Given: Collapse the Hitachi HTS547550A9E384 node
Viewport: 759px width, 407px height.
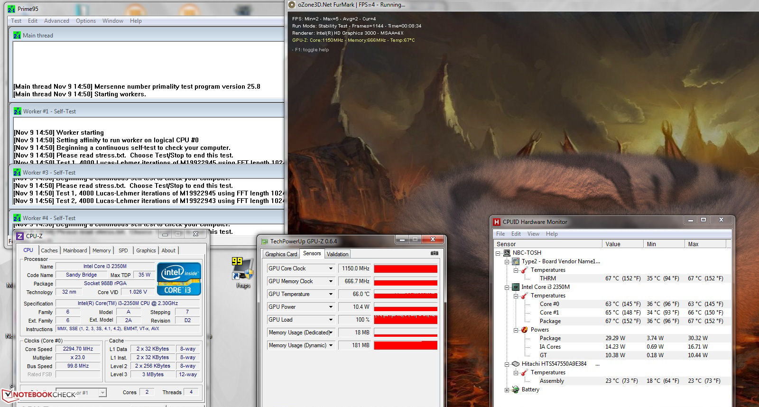Looking at the screenshot, I should click(x=507, y=364).
